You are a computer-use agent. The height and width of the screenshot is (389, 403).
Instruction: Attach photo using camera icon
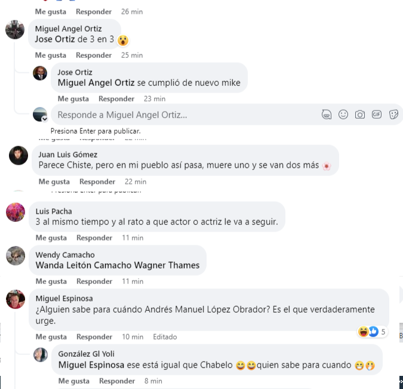click(x=360, y=115)
